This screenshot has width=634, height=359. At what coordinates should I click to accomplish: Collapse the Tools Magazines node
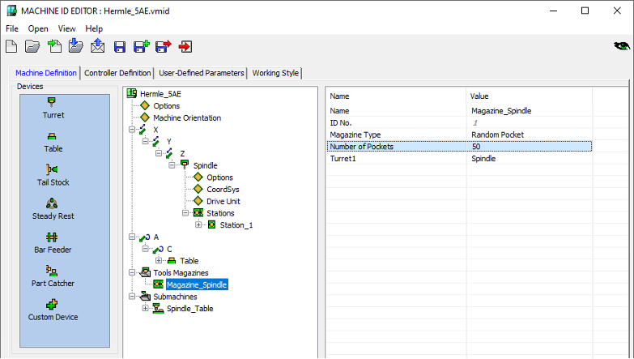click(132, 272)
